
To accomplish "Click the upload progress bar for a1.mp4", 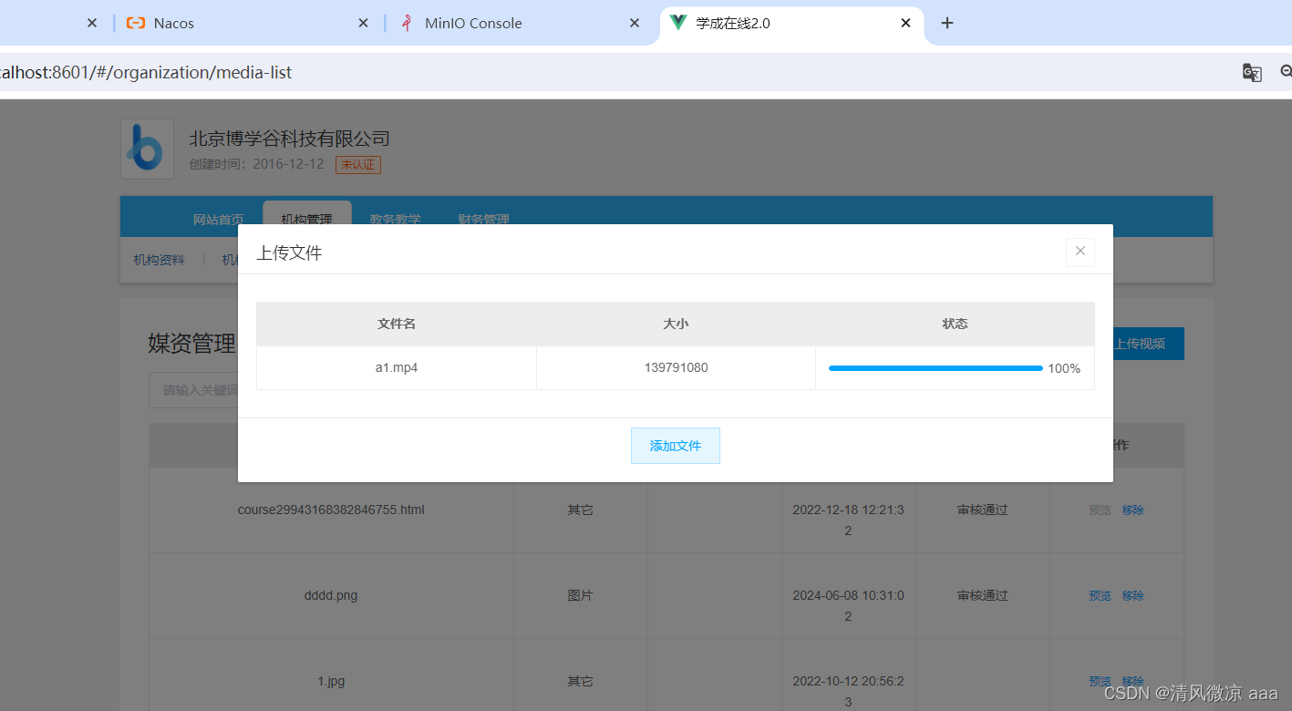I will click(x=935, y=368).
